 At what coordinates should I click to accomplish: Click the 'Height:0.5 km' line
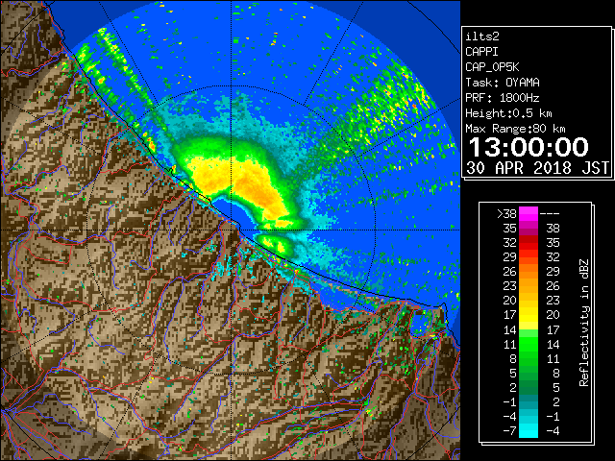point(508,113)
